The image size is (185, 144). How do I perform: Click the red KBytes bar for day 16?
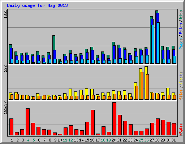92,122
